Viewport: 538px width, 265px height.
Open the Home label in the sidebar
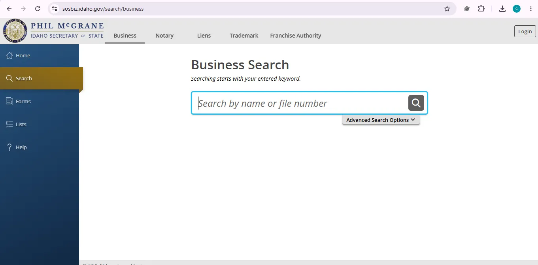pos(23,55)
